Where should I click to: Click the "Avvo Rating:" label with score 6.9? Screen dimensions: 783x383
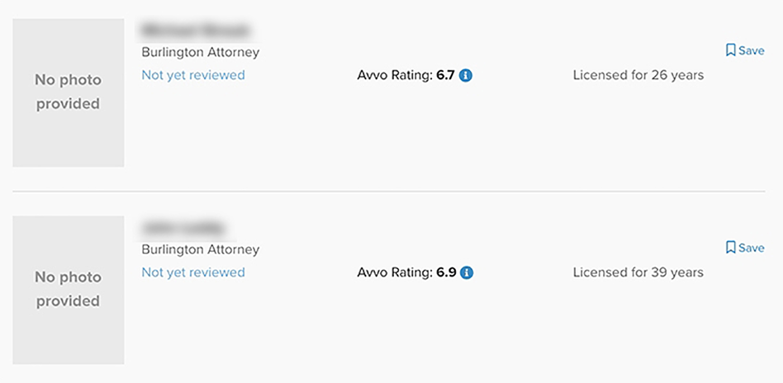pos(395,273)
